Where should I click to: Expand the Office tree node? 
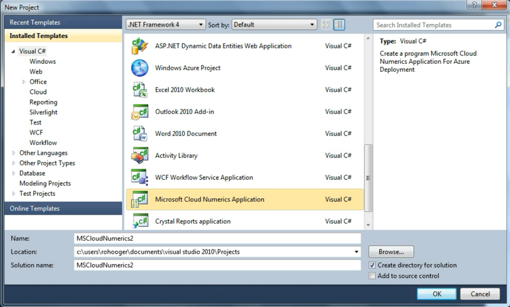pos(24,82)
